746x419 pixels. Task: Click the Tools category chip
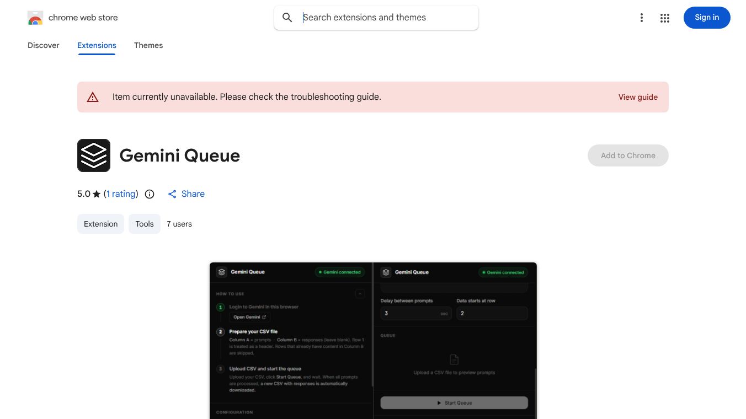(x=145, y=224)
